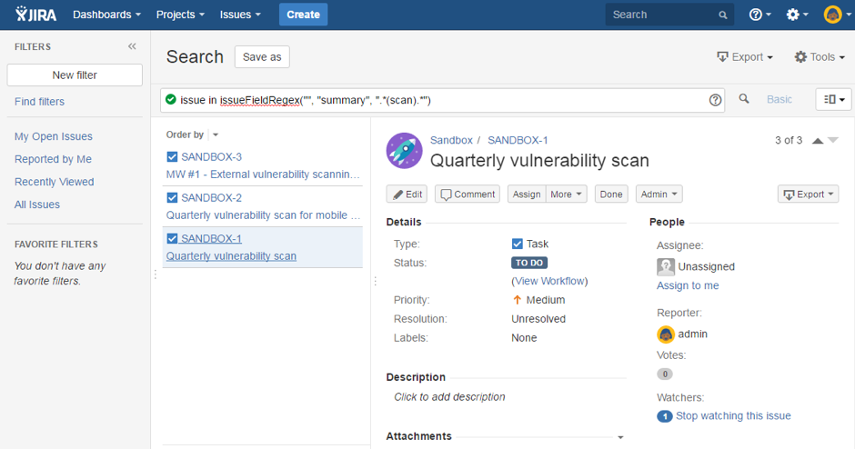Click to add description field

[x=450, y=396]
